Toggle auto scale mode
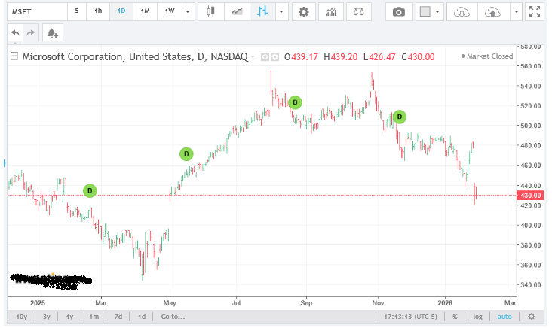The height and width of the screenshot is (328, 552). click(504, 317)
